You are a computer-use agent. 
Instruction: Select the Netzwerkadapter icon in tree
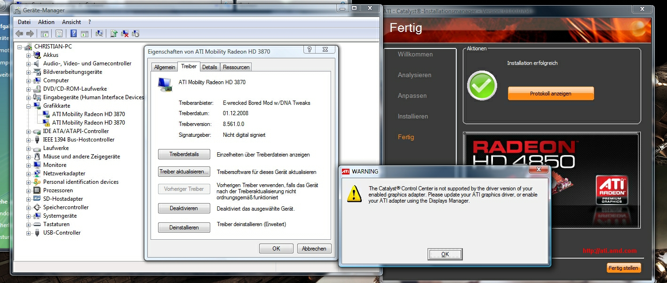pos(37,173)
